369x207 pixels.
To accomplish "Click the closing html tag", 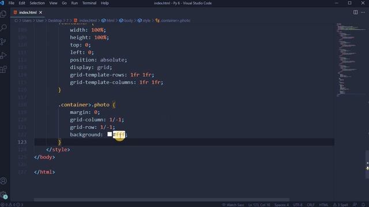I will (x=44, y=172).
